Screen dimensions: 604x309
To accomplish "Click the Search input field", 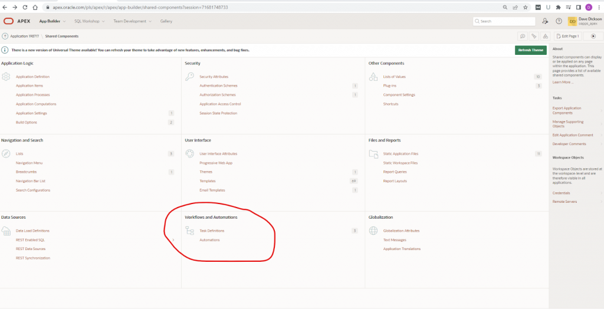I will 504,21.
